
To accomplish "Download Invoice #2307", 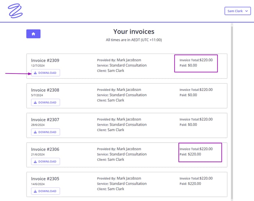I will [45, 132].
